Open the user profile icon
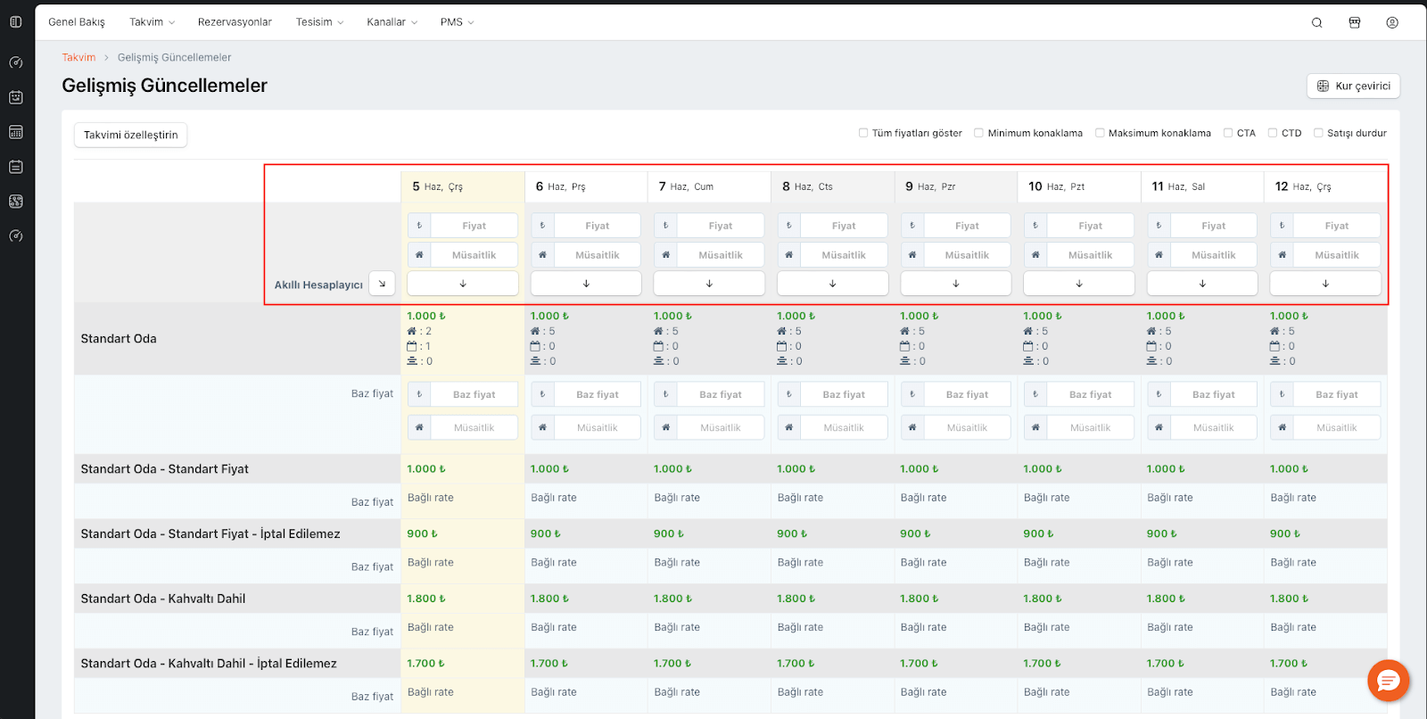 (x=1391, y=22)
